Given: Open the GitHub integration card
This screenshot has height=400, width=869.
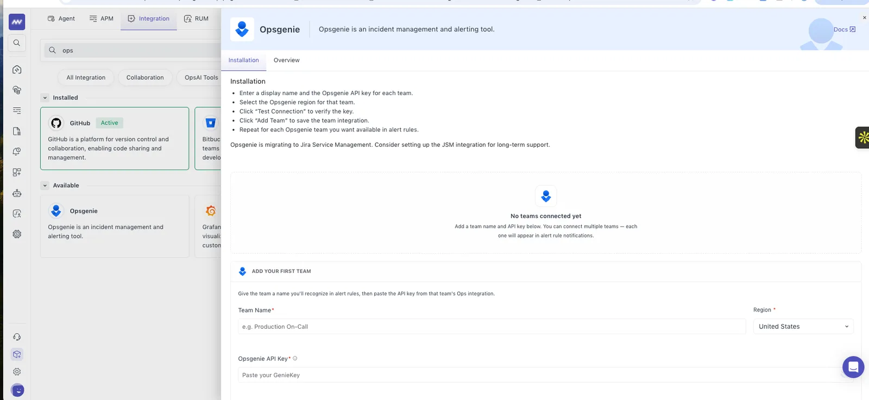Looking at the screenshot, I should [x=115, y=139].
